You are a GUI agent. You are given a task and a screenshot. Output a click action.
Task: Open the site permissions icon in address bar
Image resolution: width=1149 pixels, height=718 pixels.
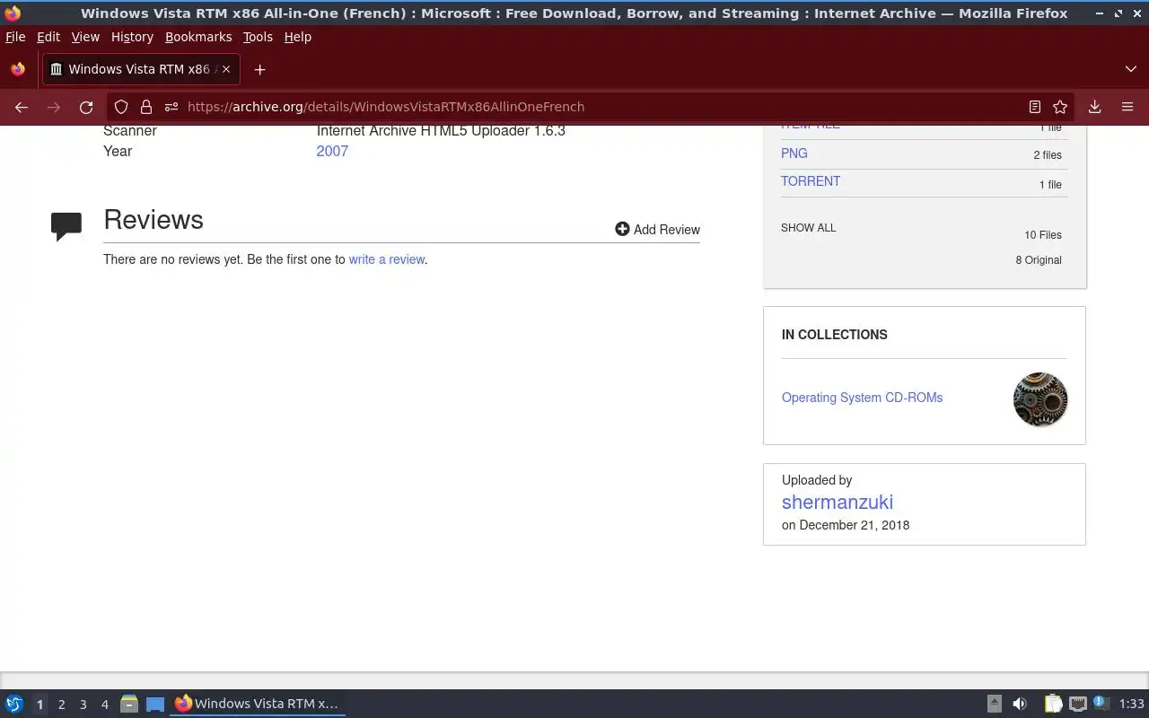pos(171,107)
